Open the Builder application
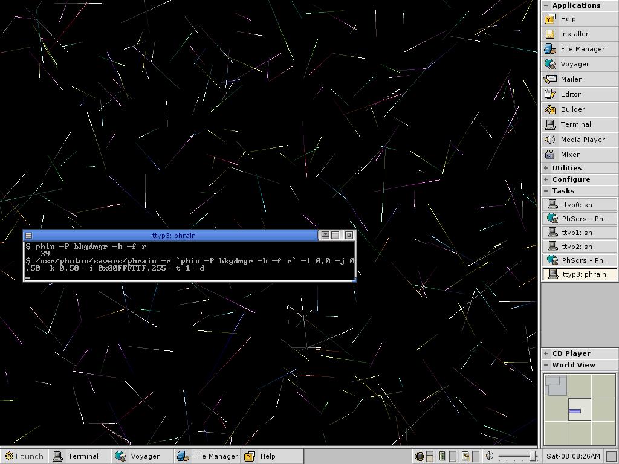619x464 pixels. (x=580, y=109)
